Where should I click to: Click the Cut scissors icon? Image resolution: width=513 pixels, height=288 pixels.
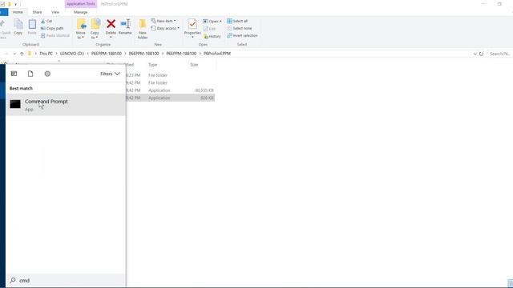point(42,21)
